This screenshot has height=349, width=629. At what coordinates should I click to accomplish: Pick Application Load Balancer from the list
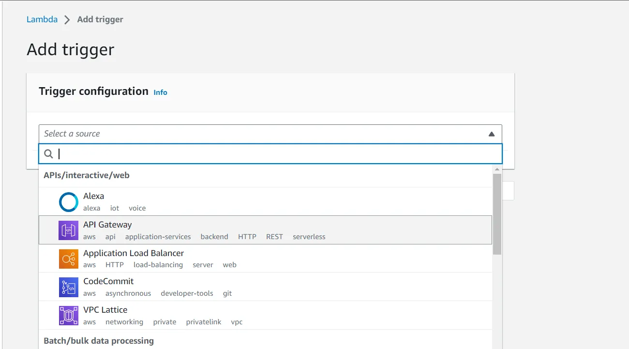[x=134, y=253]
